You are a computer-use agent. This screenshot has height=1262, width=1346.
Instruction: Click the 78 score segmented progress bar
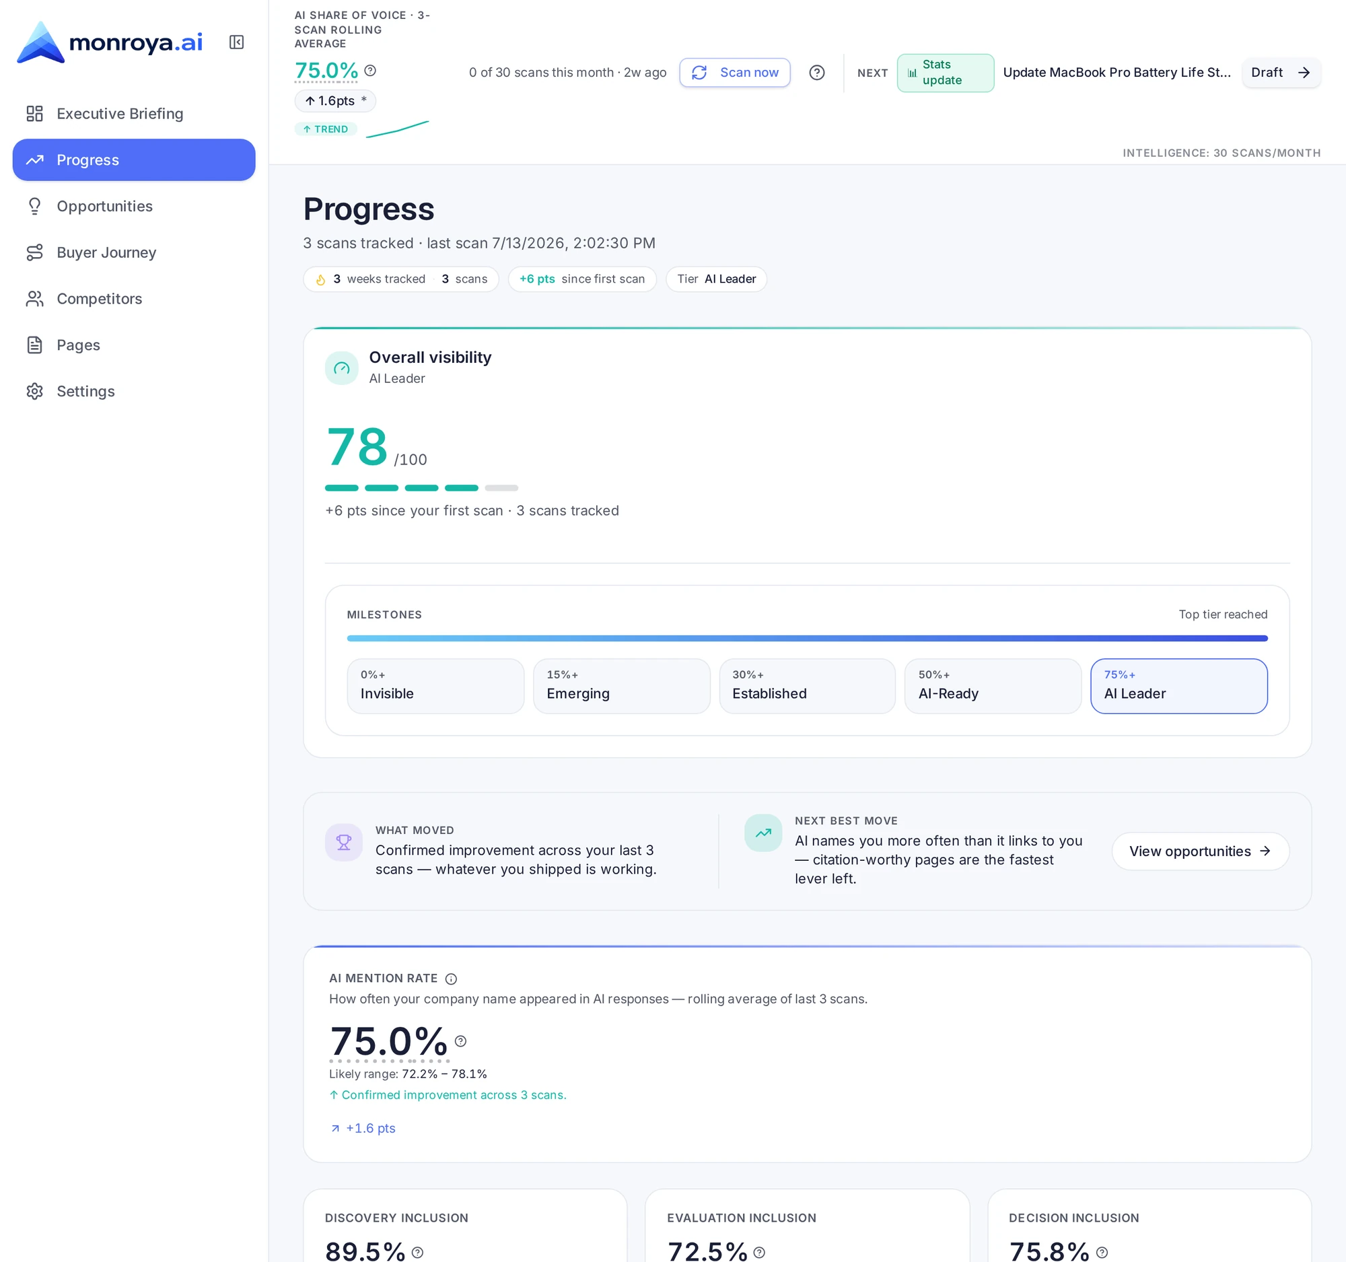(x=421, y=487)
